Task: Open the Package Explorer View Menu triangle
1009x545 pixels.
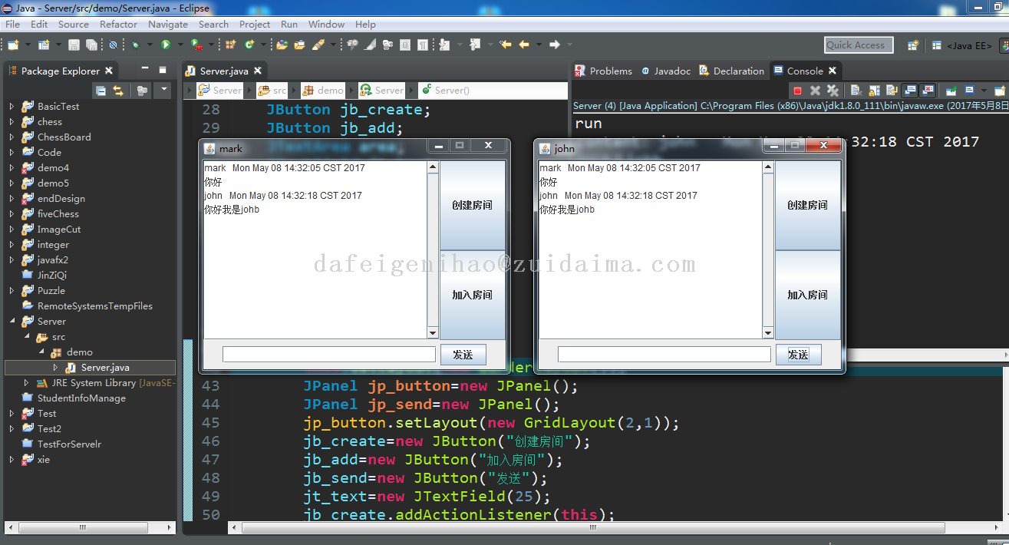Action: [x=163, y=91]
